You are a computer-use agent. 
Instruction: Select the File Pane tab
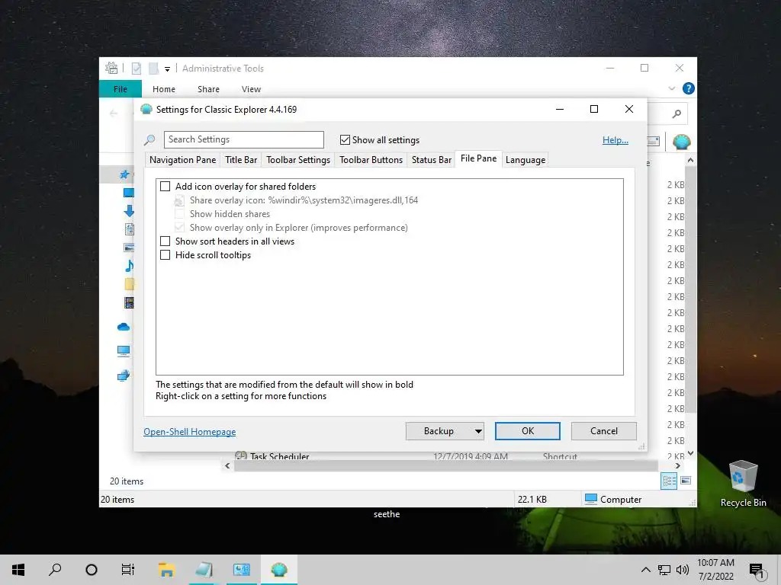479,158
